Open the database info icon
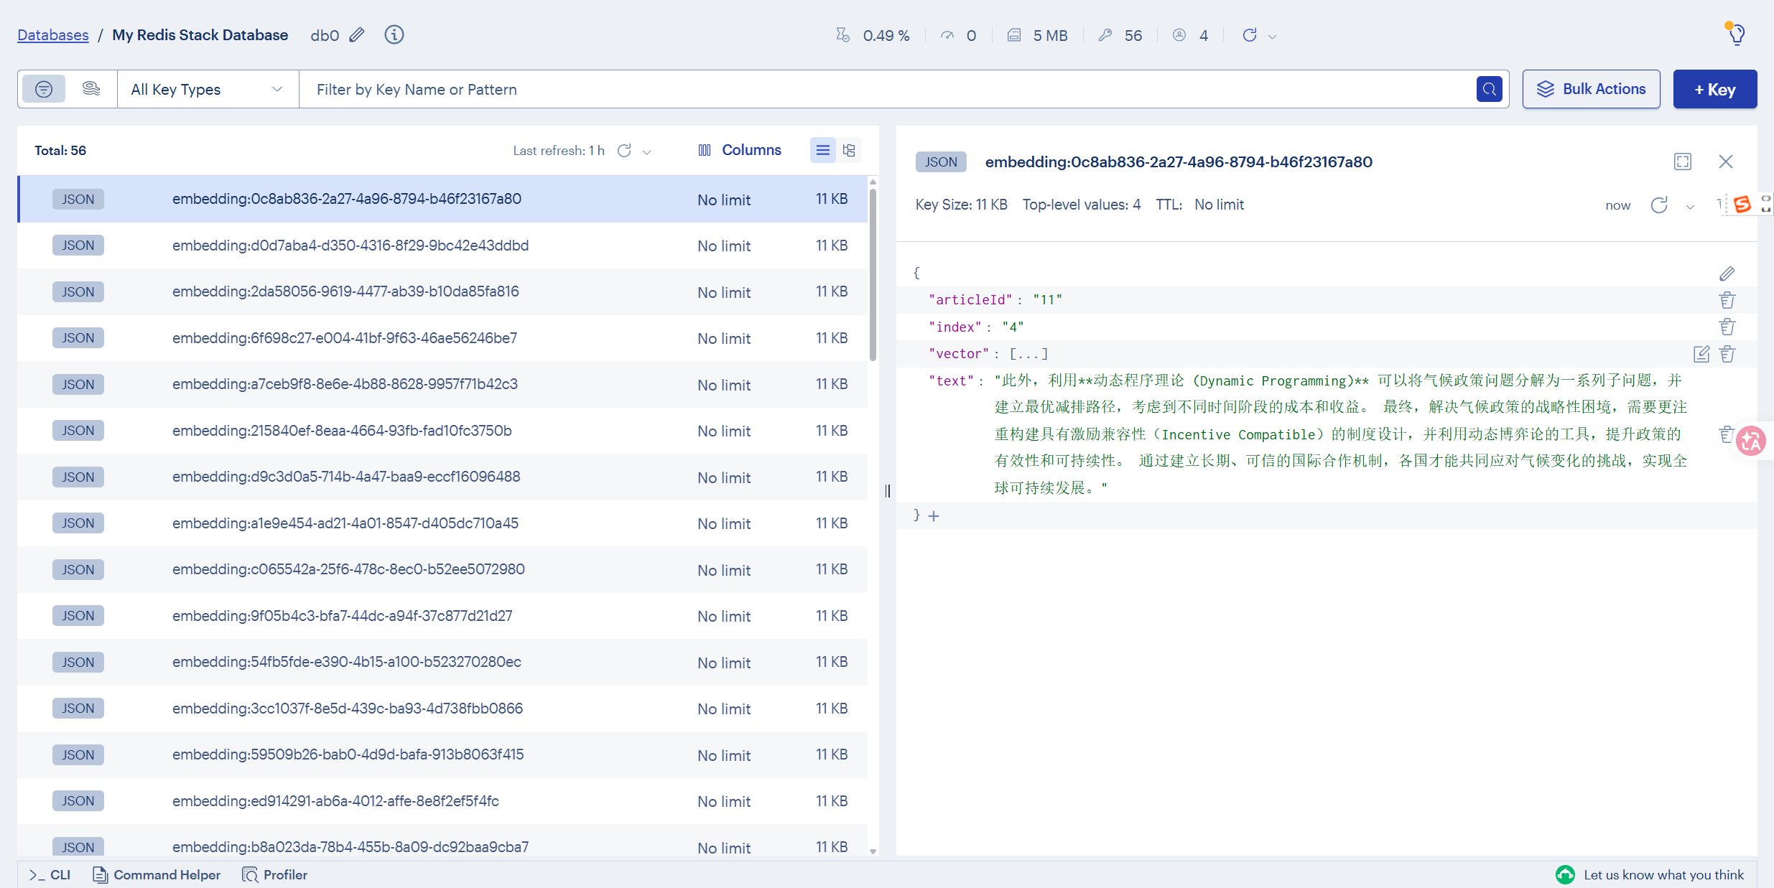Viewport: 1774px width, 888px height. (x=394, y=35)
